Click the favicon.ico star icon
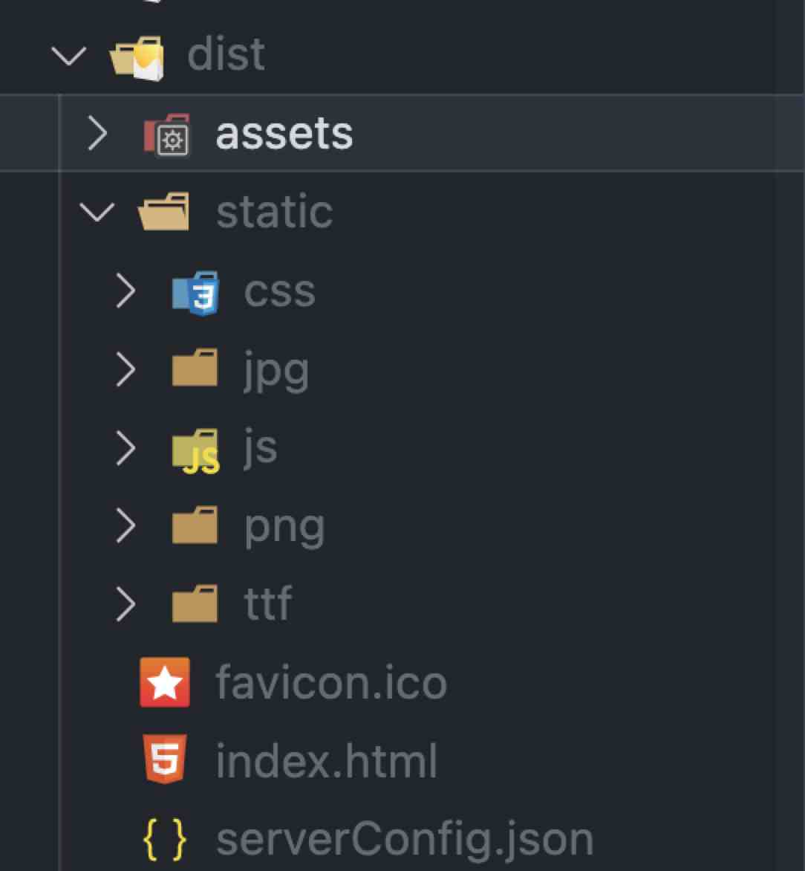This screenshot has width=805, height=871. pyautogui.click(x=165, y=682)
